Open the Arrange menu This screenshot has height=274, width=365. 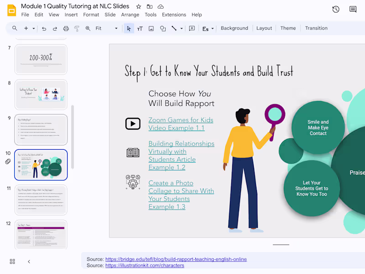(x=130, y=15)
